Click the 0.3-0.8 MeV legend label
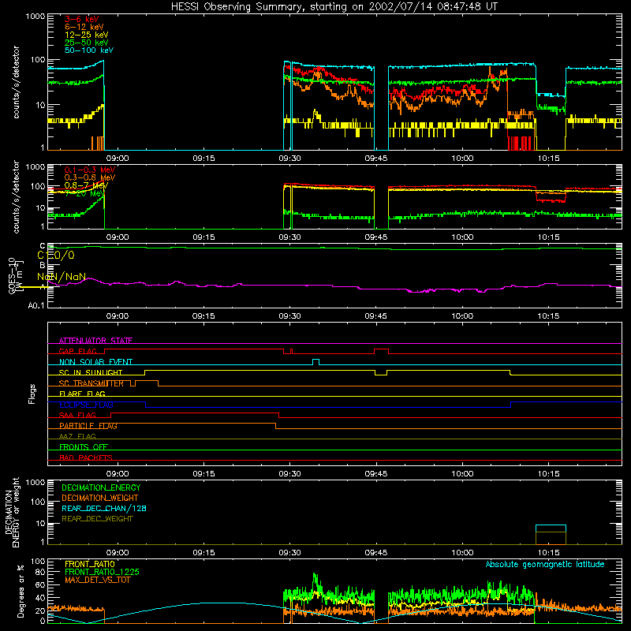The image size is (631, 631). [90, 177]
